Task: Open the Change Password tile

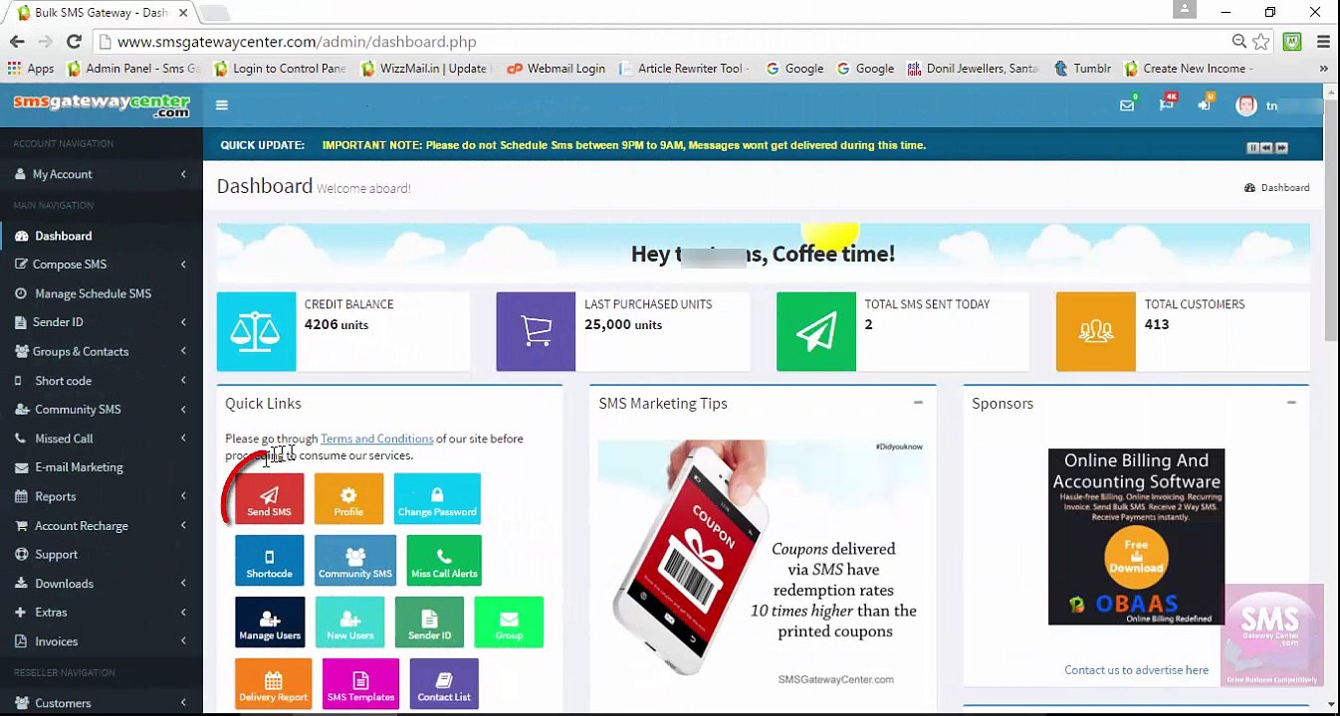Action: [x=437, y=499]
